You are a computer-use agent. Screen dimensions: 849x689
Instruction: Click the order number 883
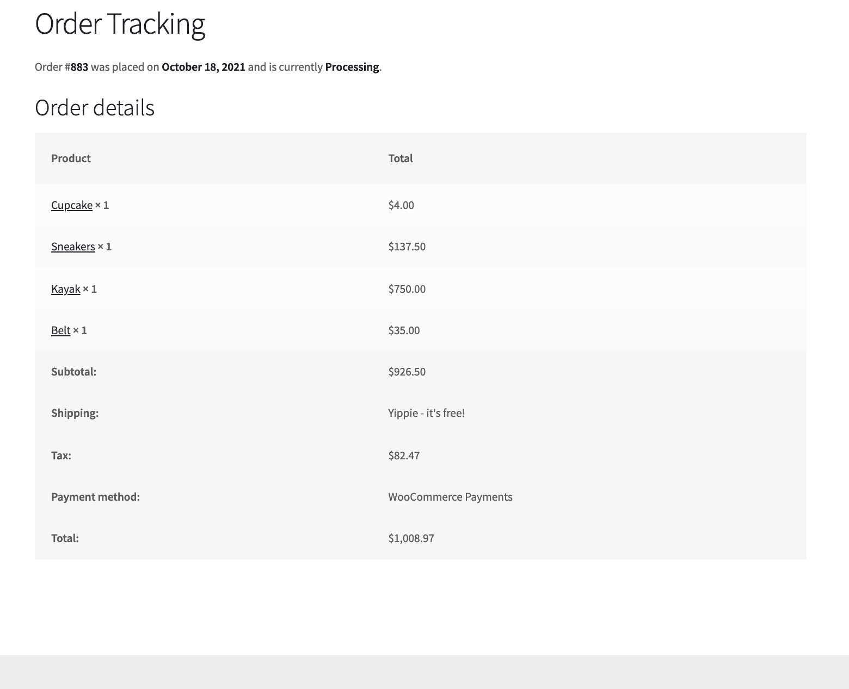pos(79,67)
